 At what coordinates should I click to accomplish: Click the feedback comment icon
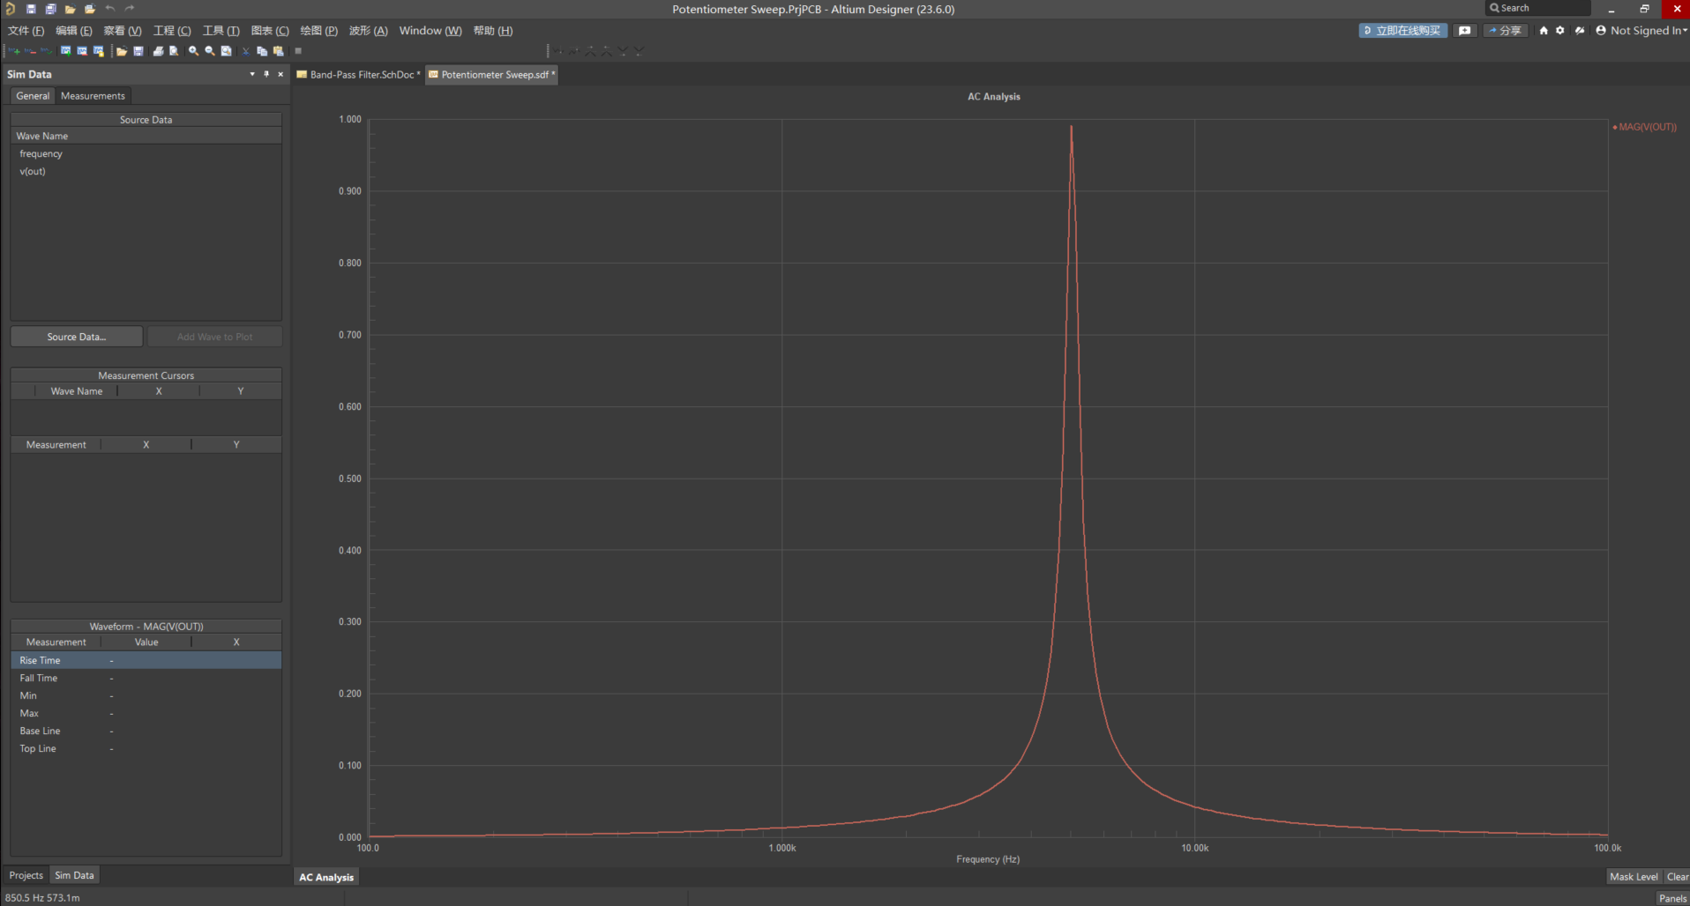pos(1465,31)
